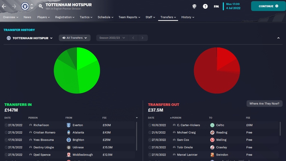The width and height of the screenshot is (286, 161).
Task: Go back using the back arrow
Action: click(4, 7)
